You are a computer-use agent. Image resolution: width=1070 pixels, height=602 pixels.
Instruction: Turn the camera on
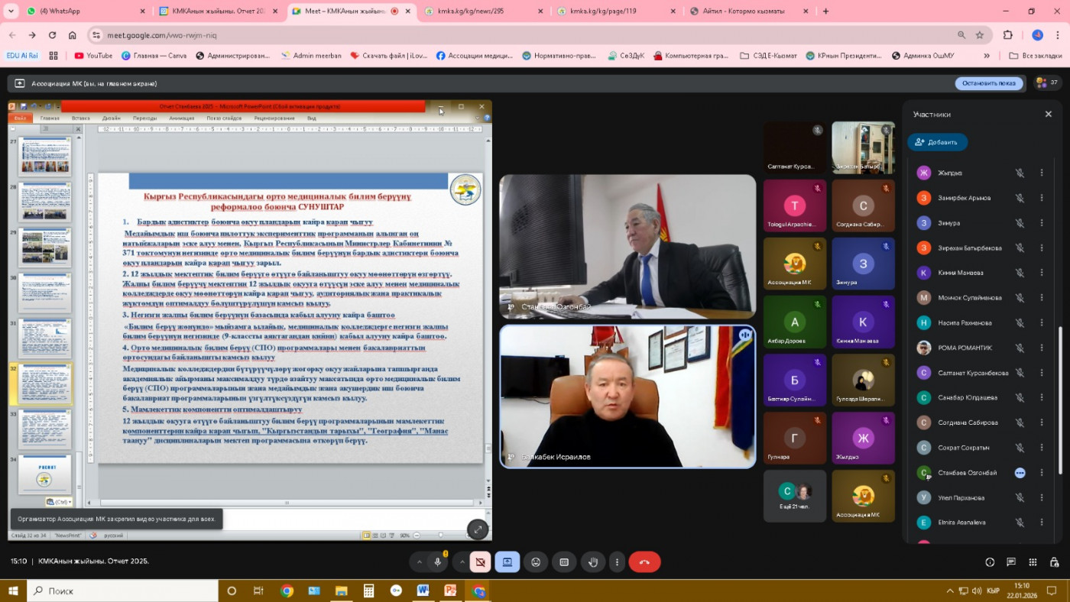[480, 562]
